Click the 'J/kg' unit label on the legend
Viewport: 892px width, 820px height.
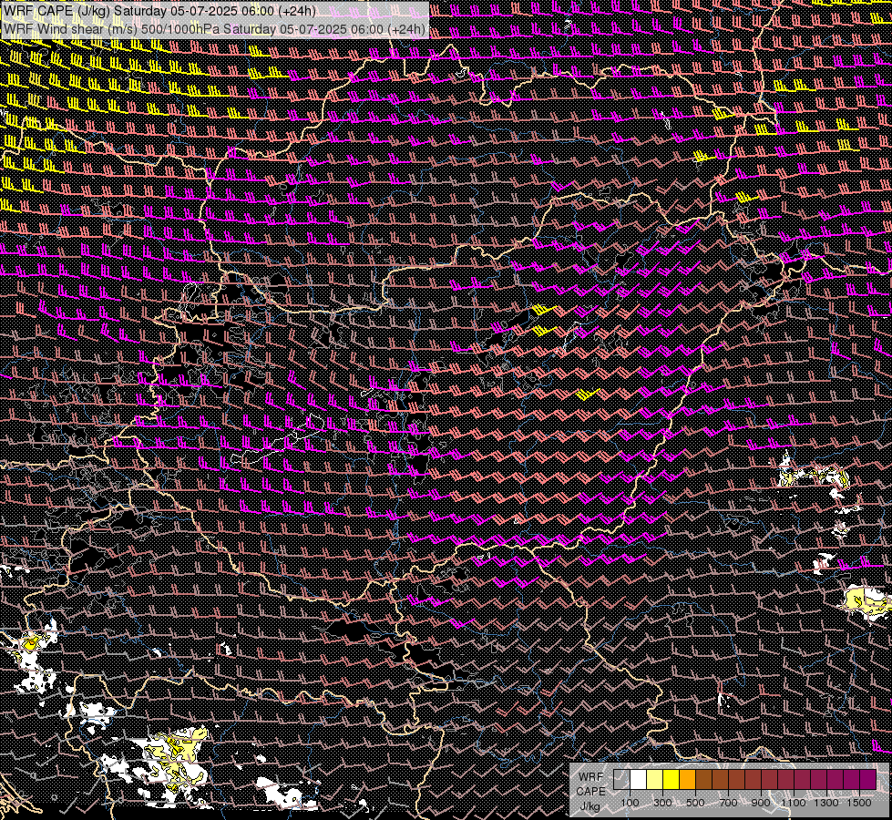[590, 806]
